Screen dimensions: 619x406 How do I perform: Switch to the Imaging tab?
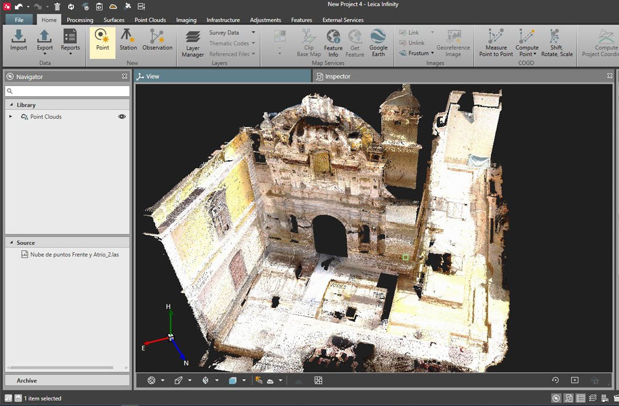(186, 19)
